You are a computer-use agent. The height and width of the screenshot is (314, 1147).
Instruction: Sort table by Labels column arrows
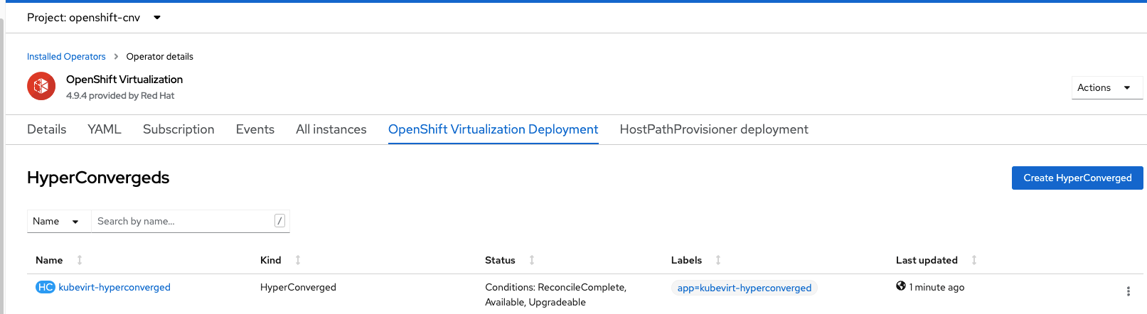[x=718, y=260]
